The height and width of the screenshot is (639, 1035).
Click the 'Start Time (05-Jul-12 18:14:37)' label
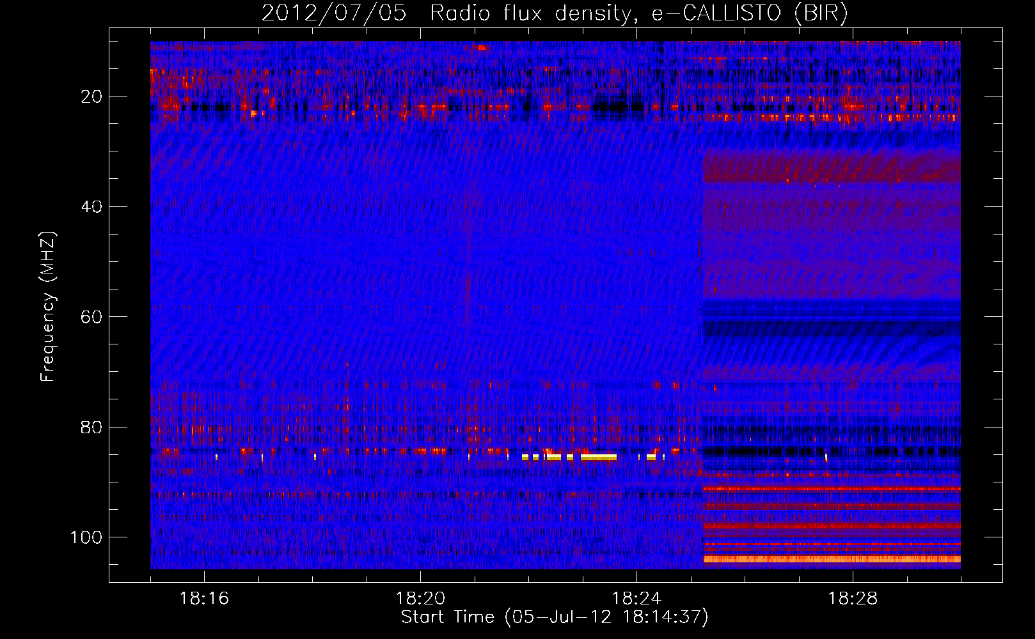pyautogui.click(x=555, y=617)
